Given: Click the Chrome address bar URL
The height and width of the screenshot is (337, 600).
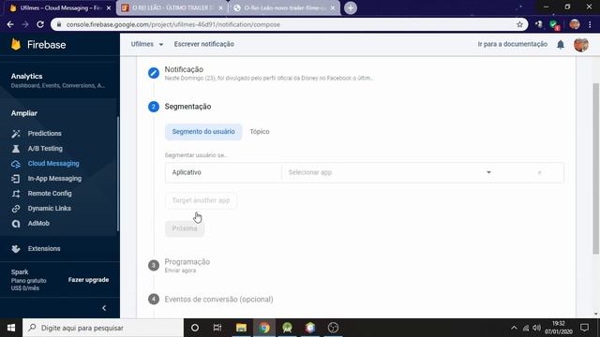Looking at the screenshot, I should pos(172,24).
